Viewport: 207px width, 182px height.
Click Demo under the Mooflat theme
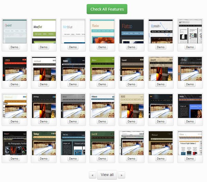44,47
